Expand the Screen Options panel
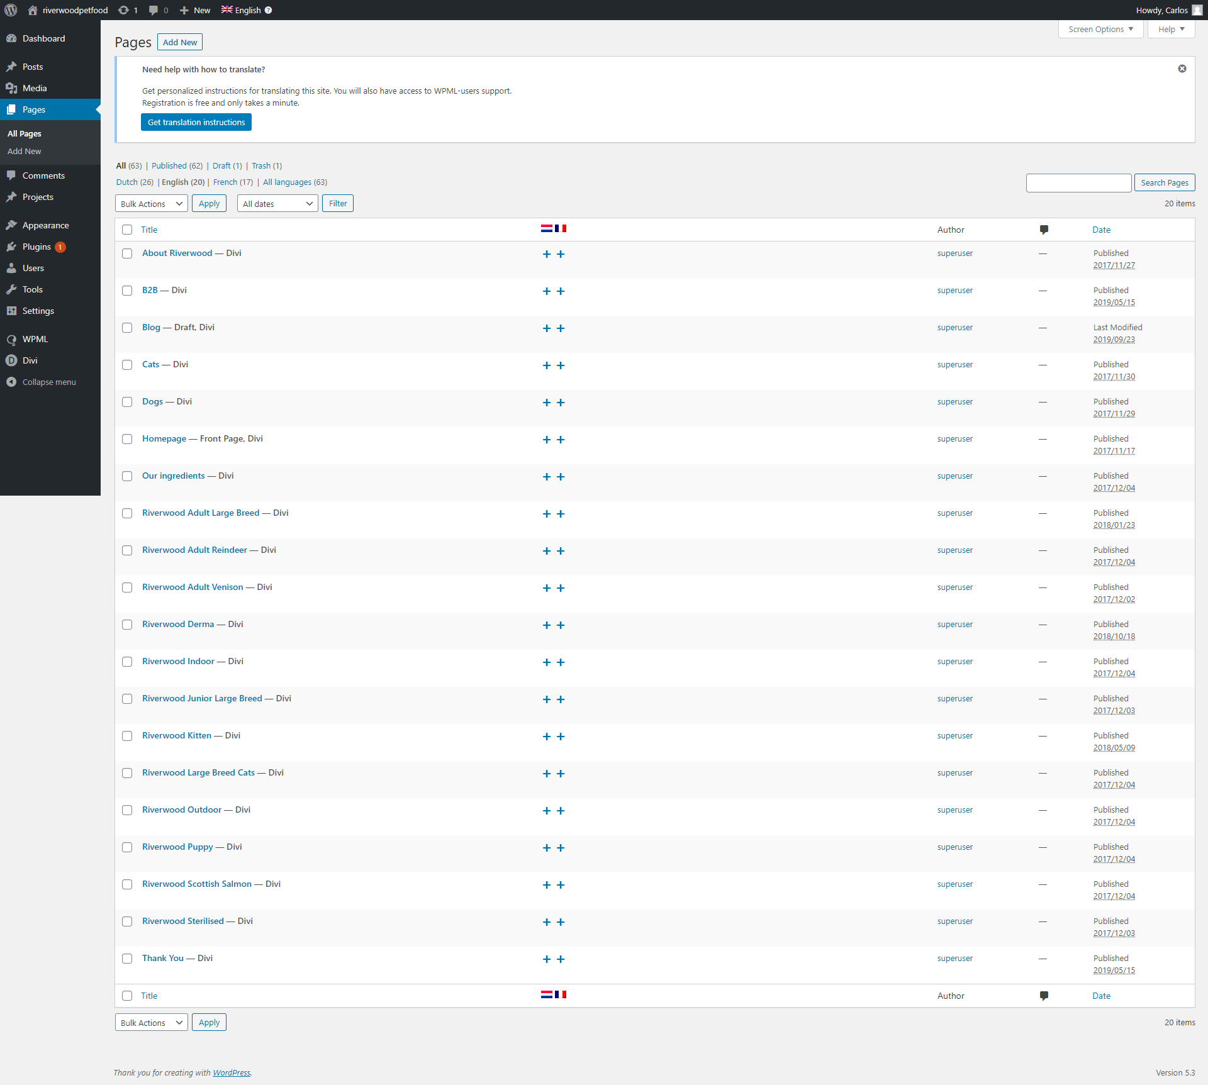This screenshot has height=1085, width=1208. point(1100,29)
